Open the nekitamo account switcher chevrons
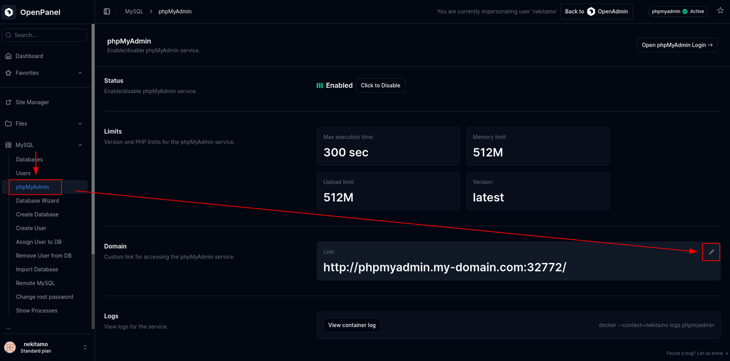The height and width of the screenshot is (361, 730). [85, 347]
